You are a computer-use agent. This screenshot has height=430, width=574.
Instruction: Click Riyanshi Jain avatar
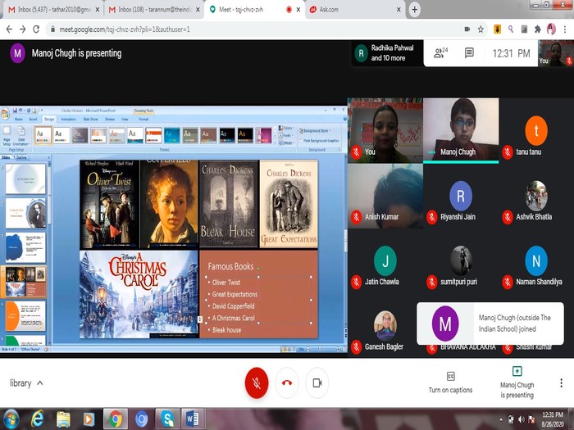pyautogui.click(x=461, y=196)
